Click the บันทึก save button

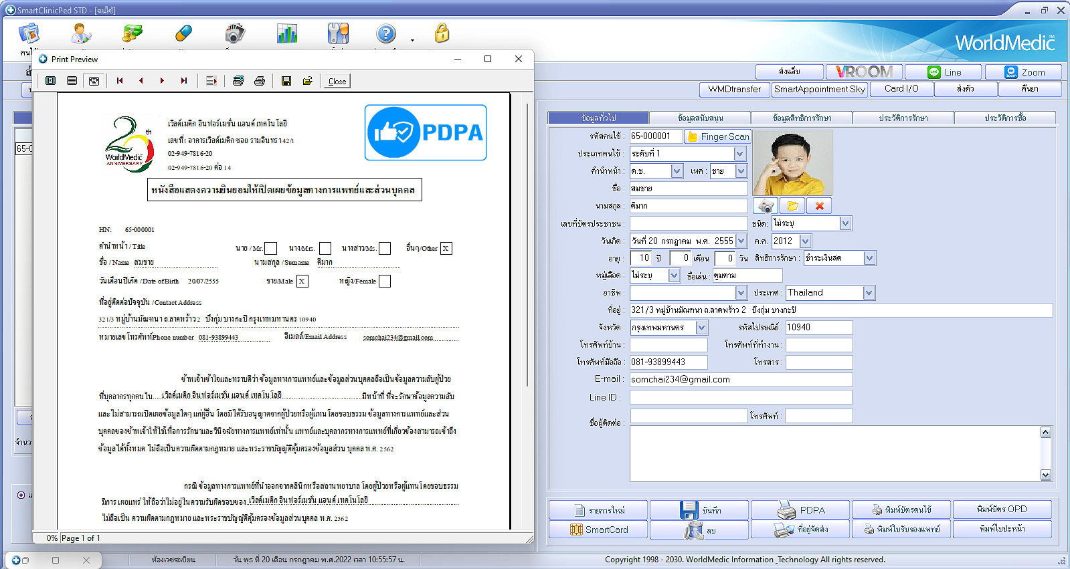699,510
